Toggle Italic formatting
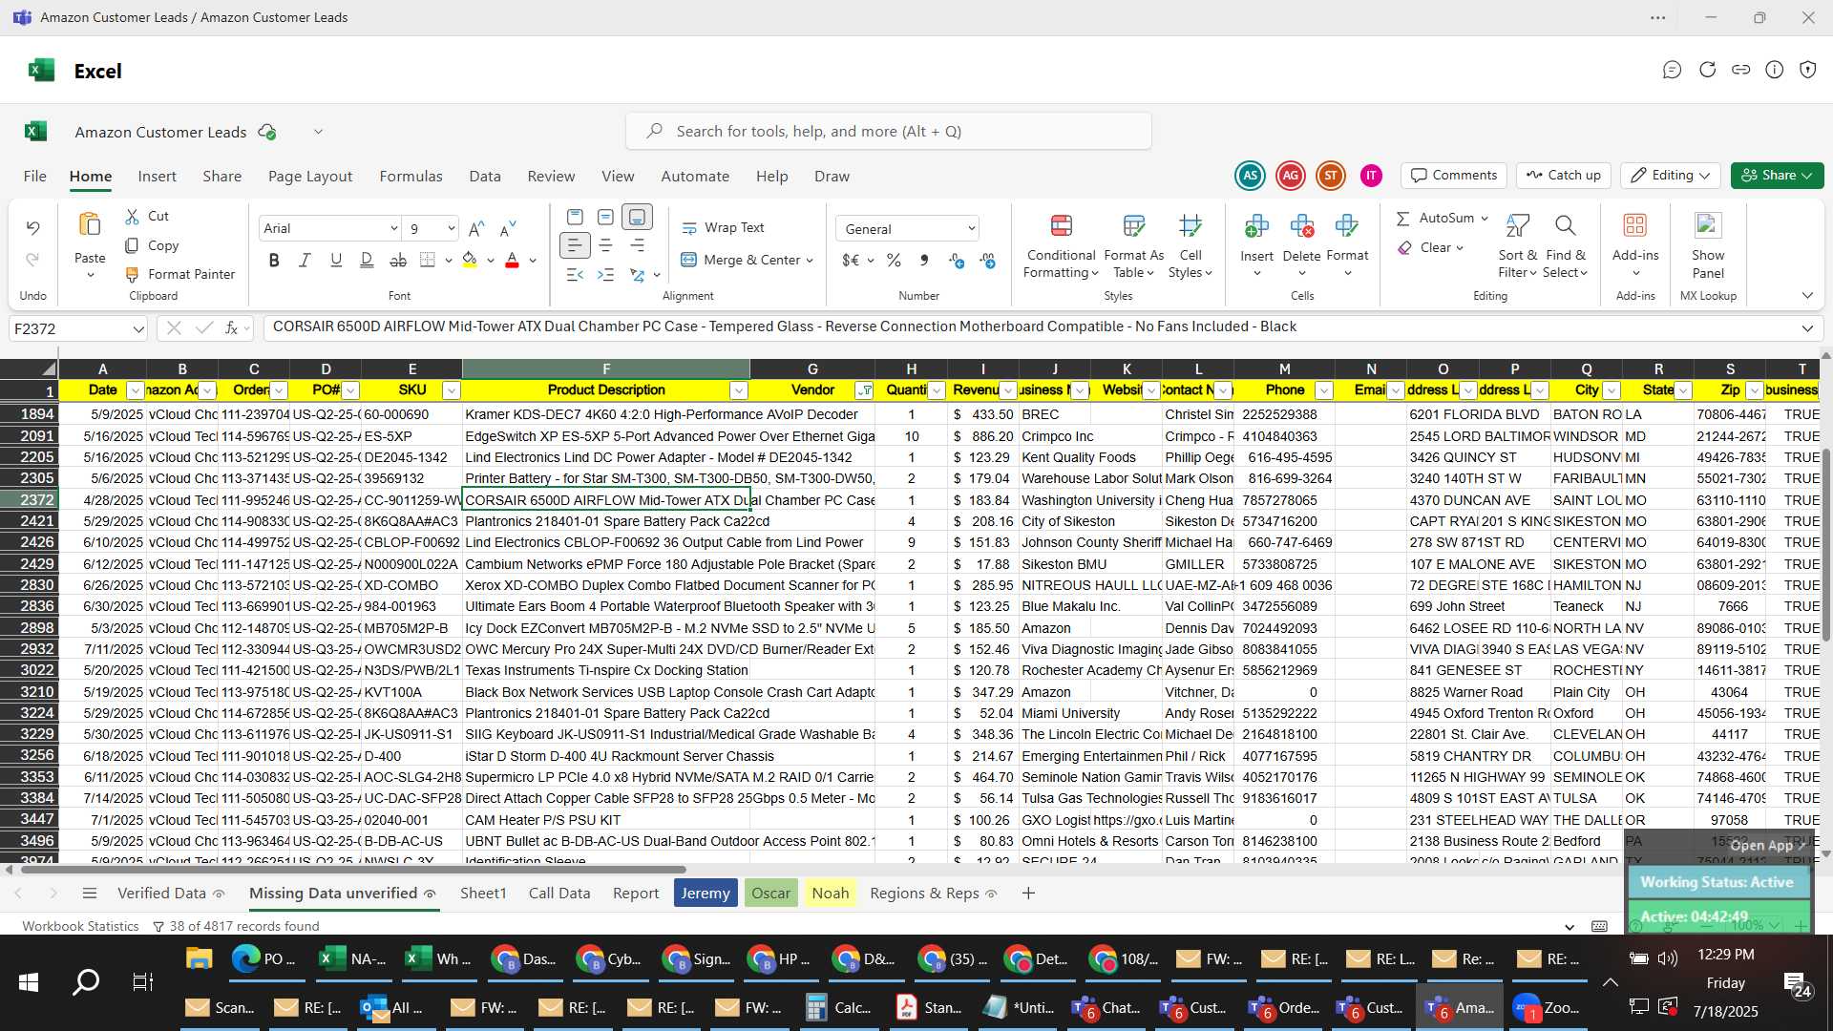 point(305,260)
